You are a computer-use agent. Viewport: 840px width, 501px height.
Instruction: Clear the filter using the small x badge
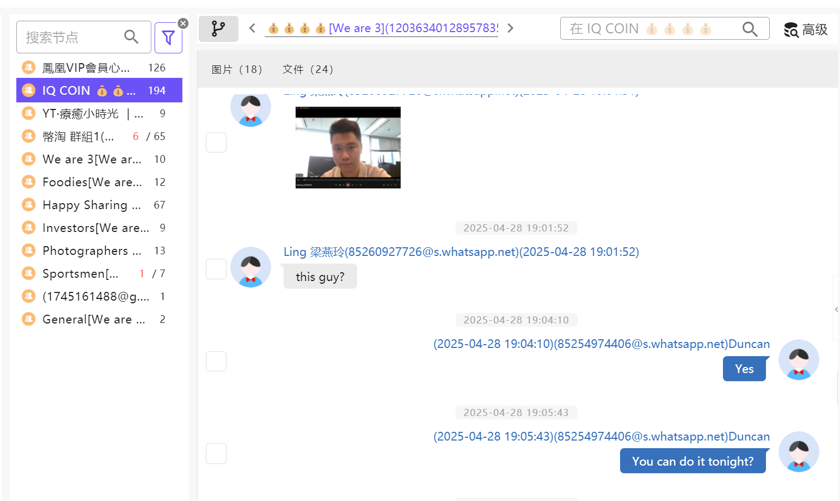point(183,23)
